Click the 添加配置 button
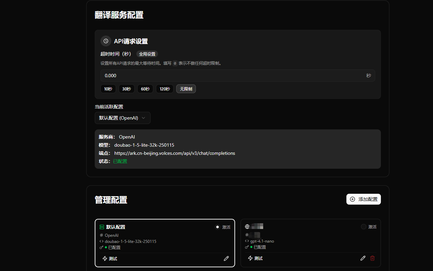 pyautogui.click(x=364, y=199)
